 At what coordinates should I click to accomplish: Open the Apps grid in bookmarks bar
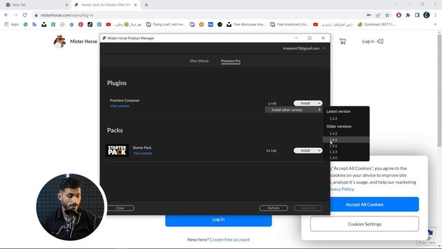pos(11,25)
